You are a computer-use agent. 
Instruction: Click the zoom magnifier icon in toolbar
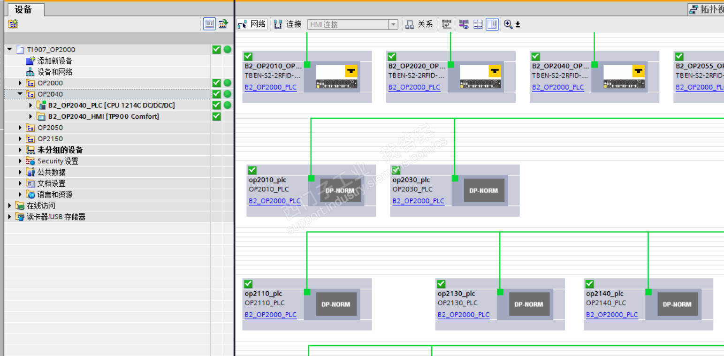508,24
